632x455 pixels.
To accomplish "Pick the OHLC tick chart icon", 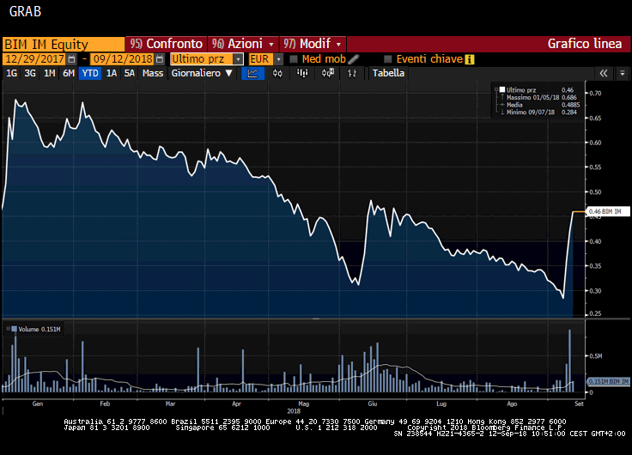I will [352, 73].
